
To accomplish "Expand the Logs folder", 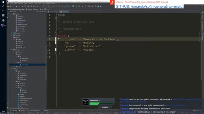I will coord(14,67).
